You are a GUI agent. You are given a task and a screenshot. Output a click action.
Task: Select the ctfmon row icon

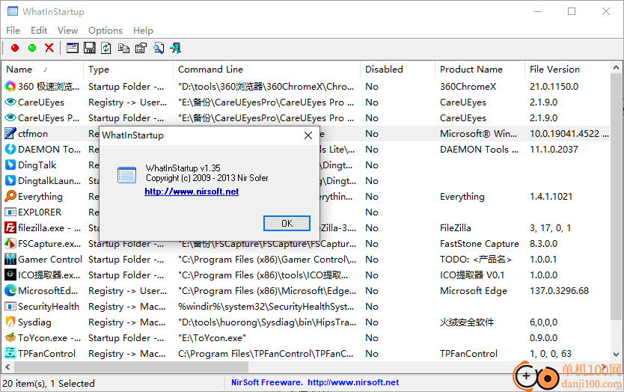pyautogui.click(x=10, y=133)
